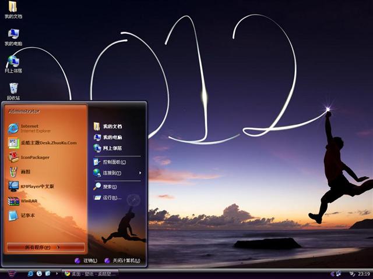
Task: Open 我的电脑 desktop icon
Action: pos(13,37)
